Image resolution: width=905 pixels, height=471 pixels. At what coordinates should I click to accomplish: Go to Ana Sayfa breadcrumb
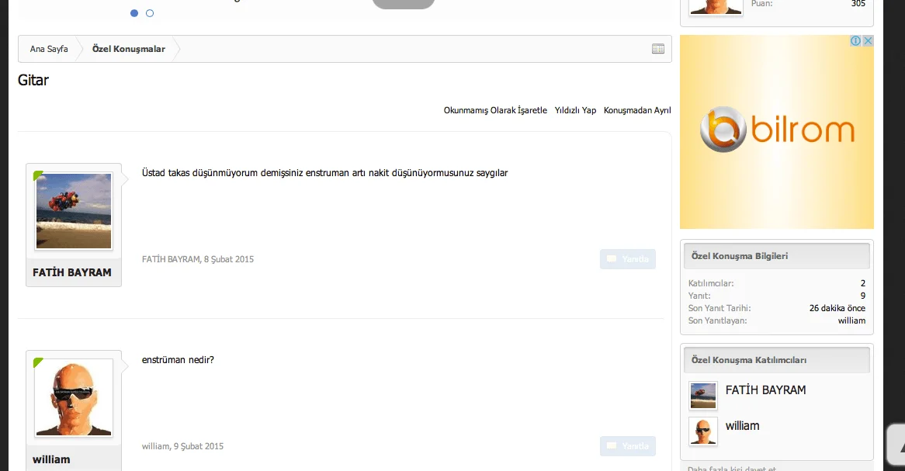(x=49, y=49)
